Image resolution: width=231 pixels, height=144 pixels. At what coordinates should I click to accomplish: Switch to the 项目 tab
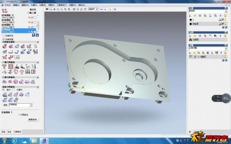[3, 132]
